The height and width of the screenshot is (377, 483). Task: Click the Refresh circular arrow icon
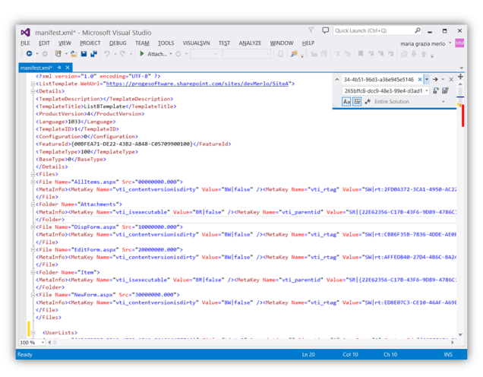pyautogui.click(x=178, y=54)
